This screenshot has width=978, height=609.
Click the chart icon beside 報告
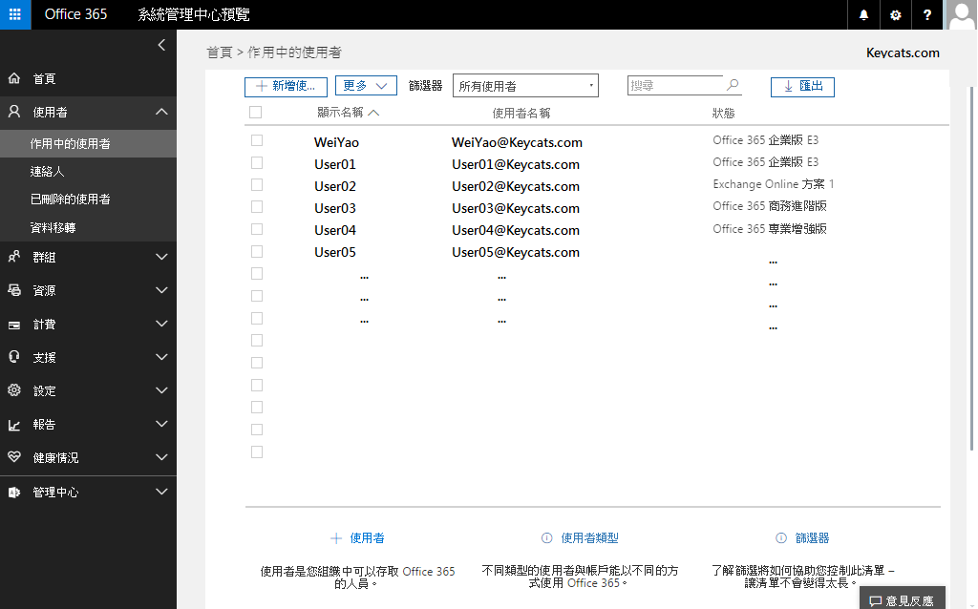point(14,425)
